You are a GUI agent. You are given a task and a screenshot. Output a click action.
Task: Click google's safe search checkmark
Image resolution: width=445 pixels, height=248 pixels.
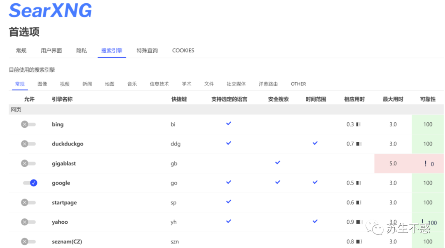click(278, 182)
